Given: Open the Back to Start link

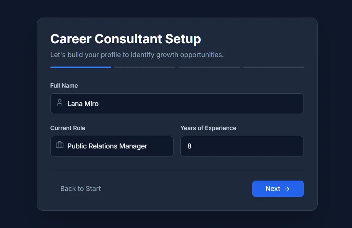Looking at the screenshot, I should click(x=80, y=189).
